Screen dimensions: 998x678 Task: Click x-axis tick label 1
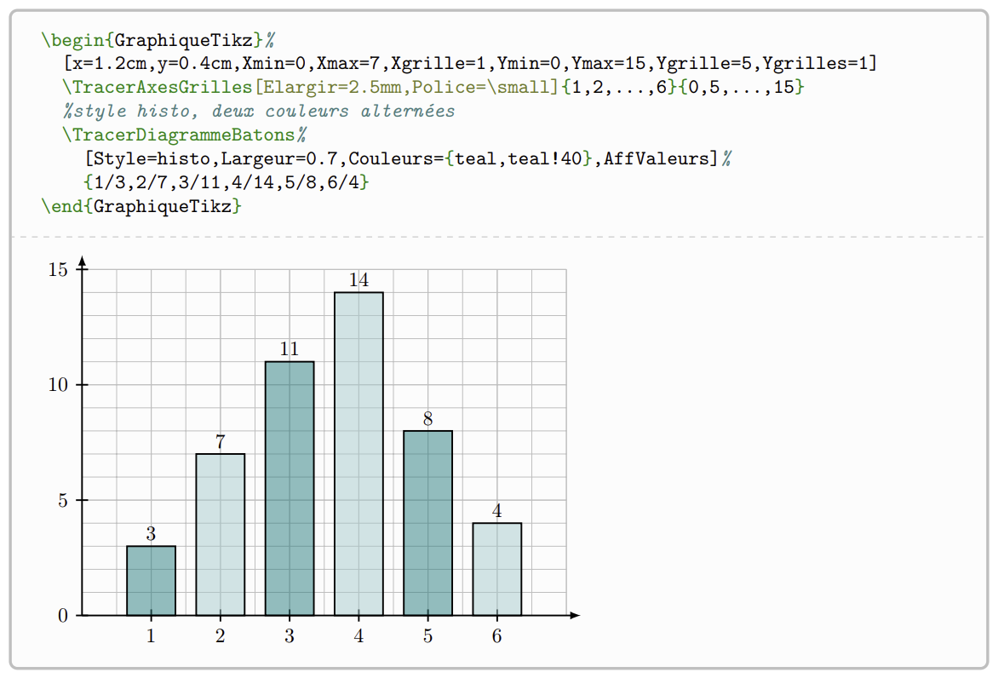click(151, 636)
